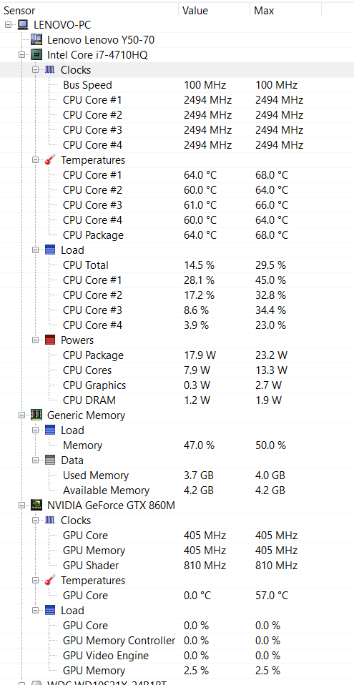The width and height of the screenshot is (354, 685).
Task: Click the LENOVO-PC computer icon
Action: click(23, 25)
